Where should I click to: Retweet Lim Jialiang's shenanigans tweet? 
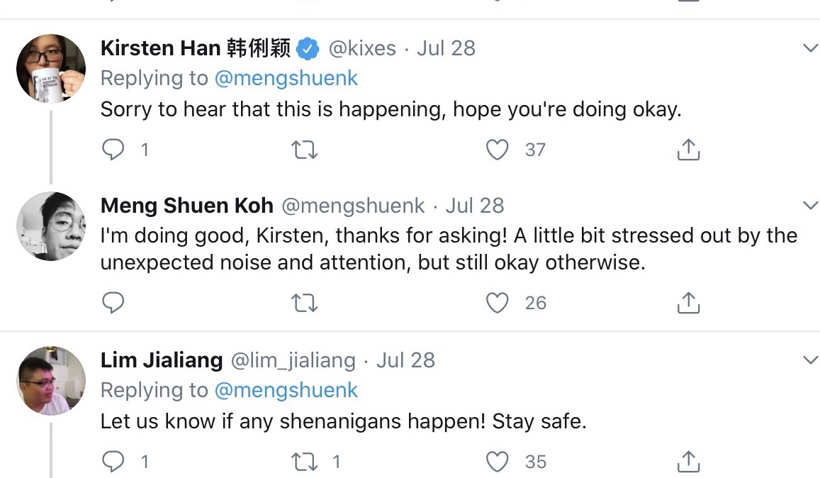click(x=304, y=462)
